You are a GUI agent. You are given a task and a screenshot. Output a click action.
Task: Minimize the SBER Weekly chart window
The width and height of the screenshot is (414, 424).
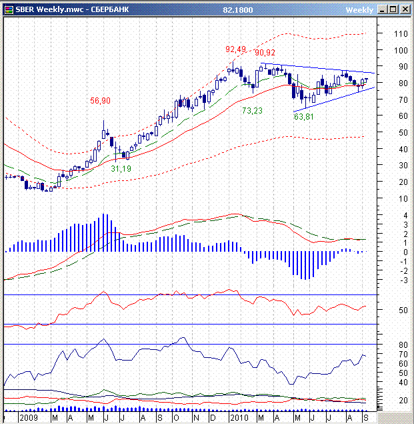381,10
